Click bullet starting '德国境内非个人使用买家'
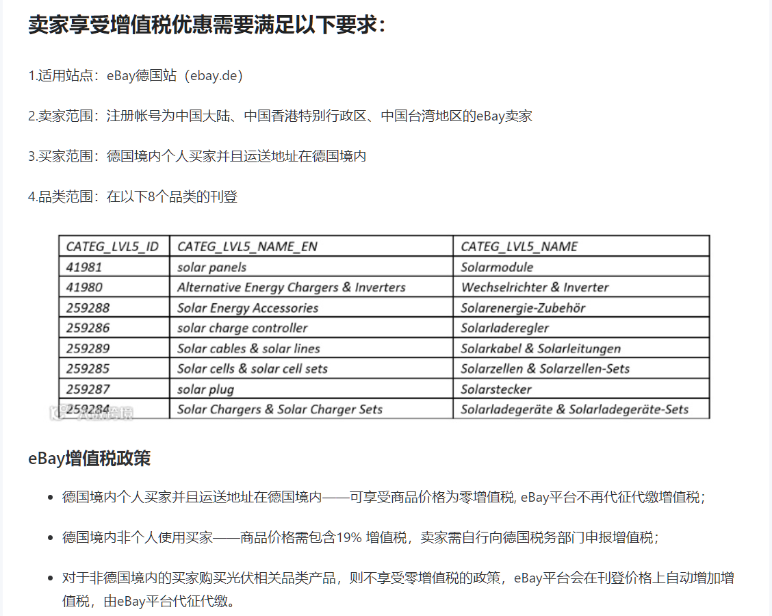Image resolution: width=772 pixels, height=616 pixels. (x=361, y=537)
